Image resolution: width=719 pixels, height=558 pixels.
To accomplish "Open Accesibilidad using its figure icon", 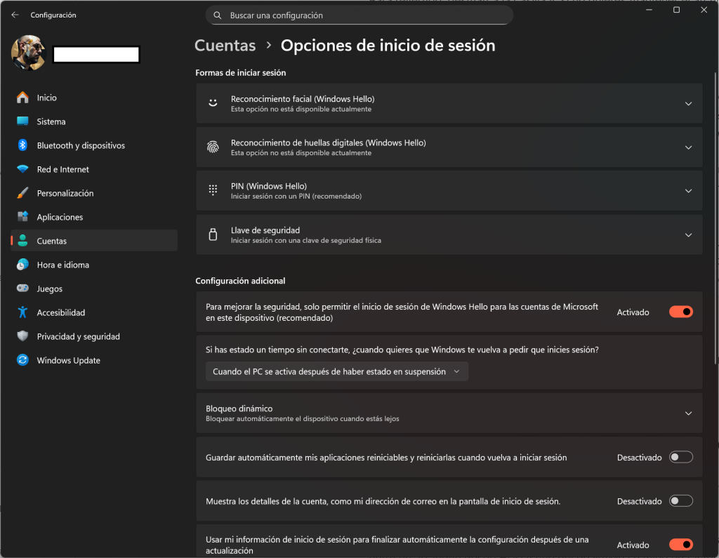I will pos(22,312).
